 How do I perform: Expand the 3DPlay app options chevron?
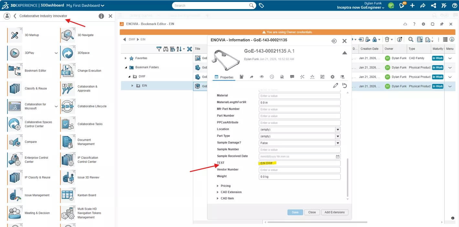pos(56,53)
